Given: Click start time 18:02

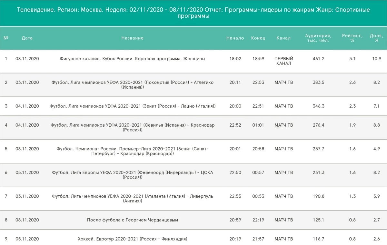Looking at the screenshot, I should click(235, 59).
